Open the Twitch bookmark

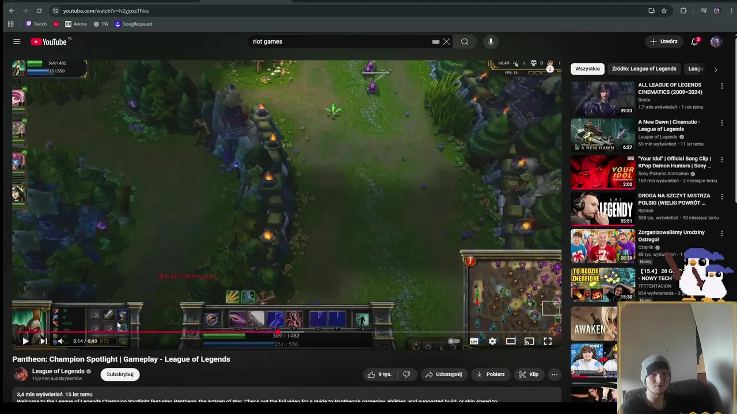pos(36,24)
